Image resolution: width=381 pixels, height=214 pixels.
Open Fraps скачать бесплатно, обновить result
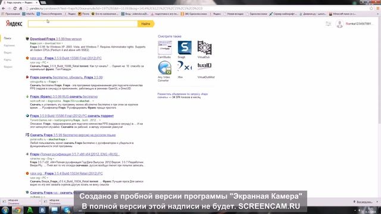pos(66,77)
